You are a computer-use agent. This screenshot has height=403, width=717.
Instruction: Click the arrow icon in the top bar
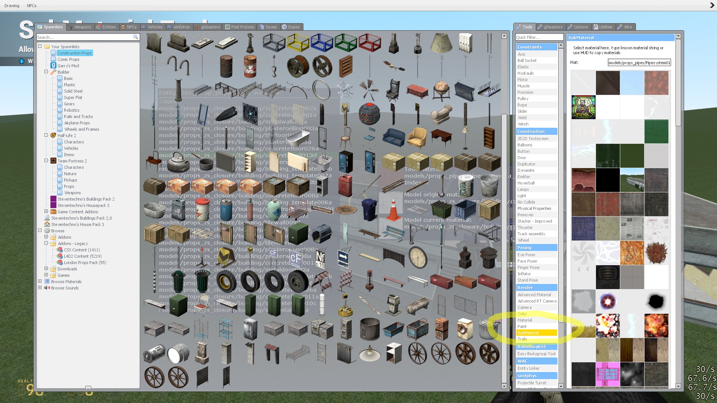(712, 5)
